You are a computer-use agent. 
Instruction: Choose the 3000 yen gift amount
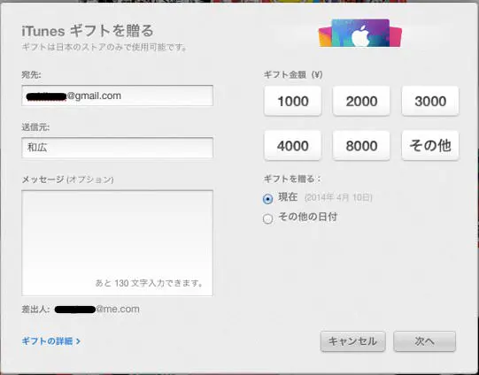pos(430,101)
